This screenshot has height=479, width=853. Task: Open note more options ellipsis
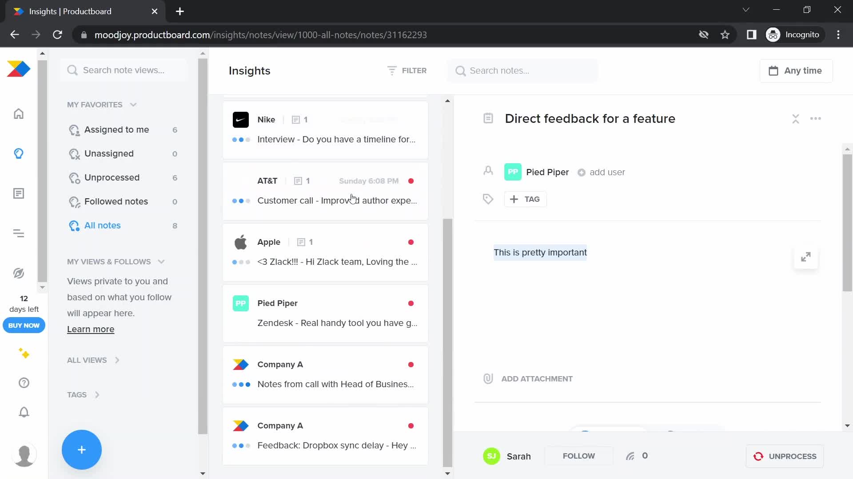point(816,119)
